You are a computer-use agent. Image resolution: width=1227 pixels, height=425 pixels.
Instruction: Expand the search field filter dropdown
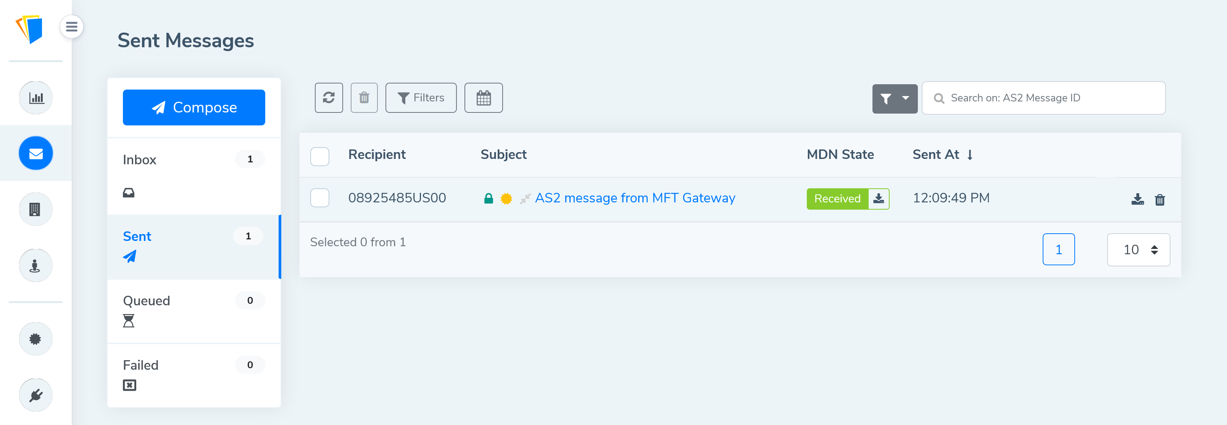click(x=895, y=98)
